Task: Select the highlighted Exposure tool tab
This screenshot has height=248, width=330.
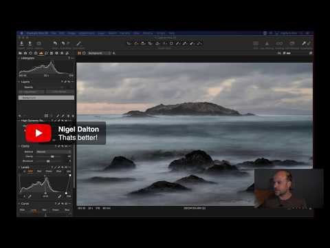Action: click(x=41, y=53)
